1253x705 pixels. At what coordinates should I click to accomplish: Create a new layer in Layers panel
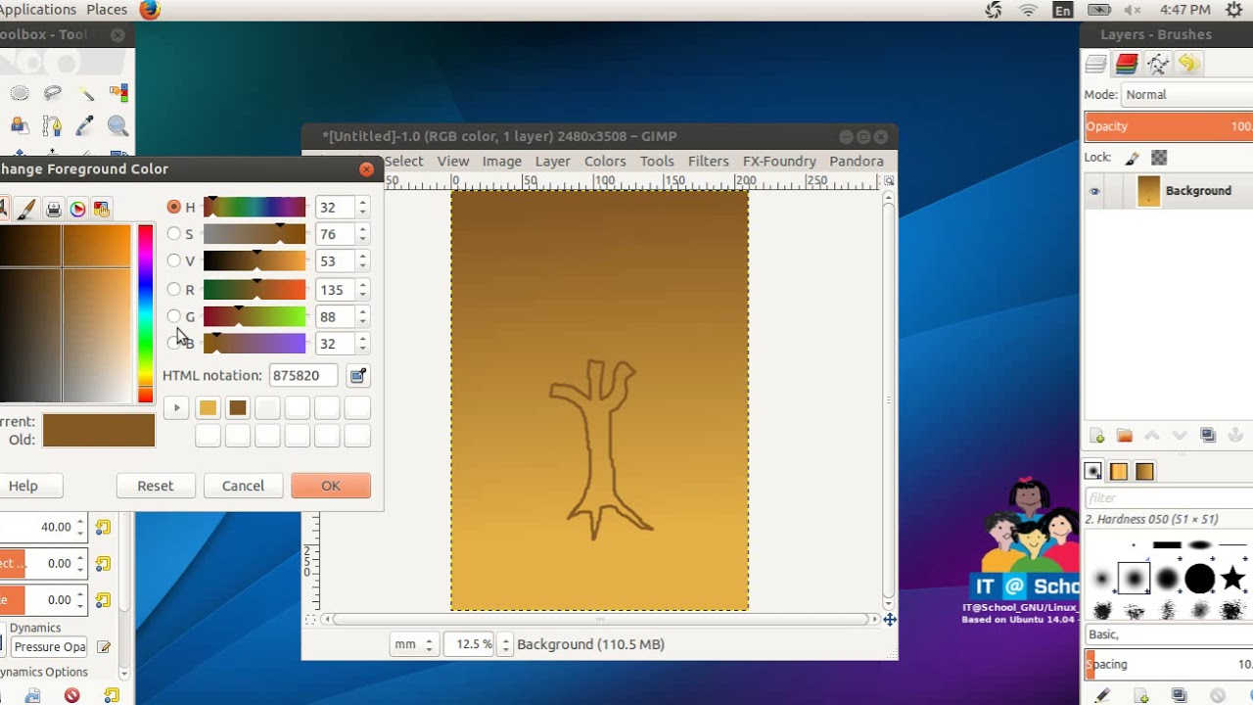[x=1096, y=436]
